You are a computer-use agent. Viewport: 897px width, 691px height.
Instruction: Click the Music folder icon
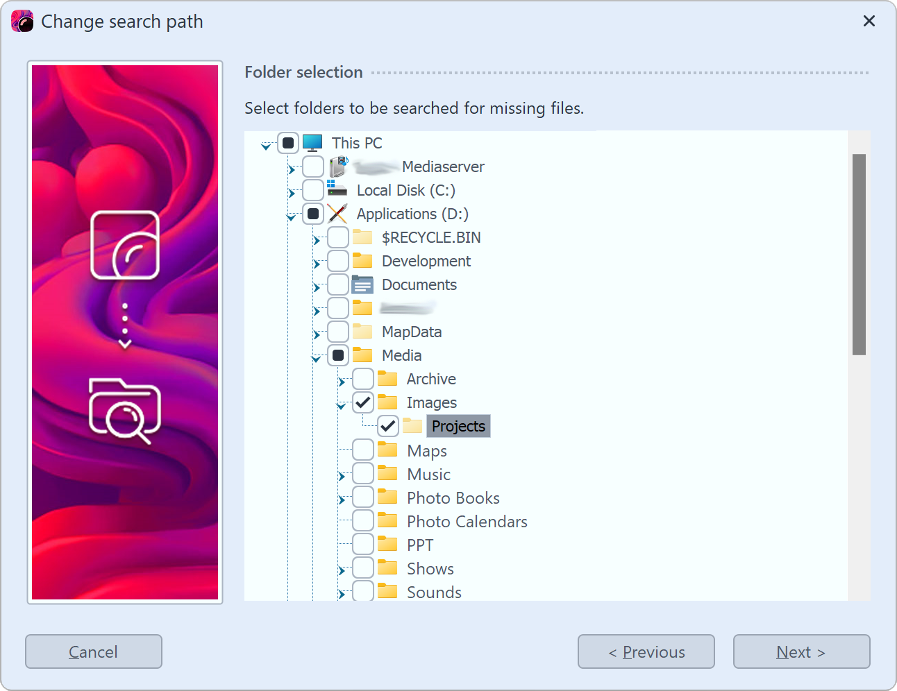tap(387, 473)
